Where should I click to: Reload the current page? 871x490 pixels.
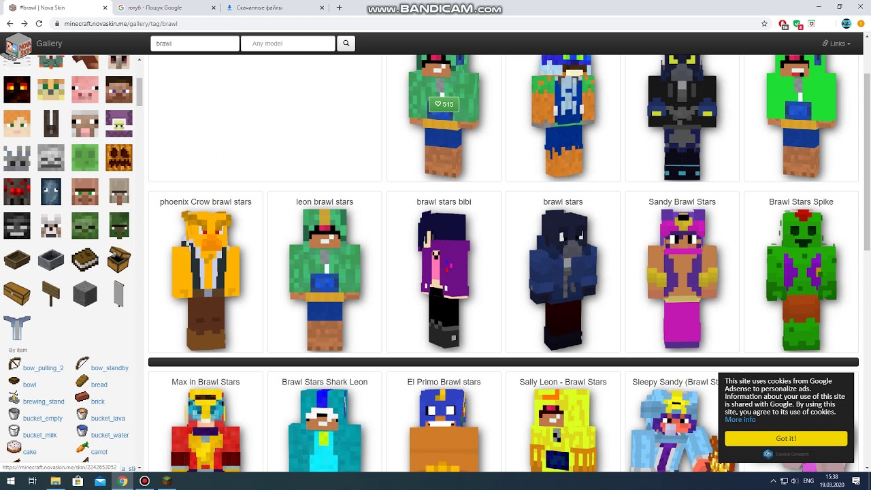pos(39,24)
